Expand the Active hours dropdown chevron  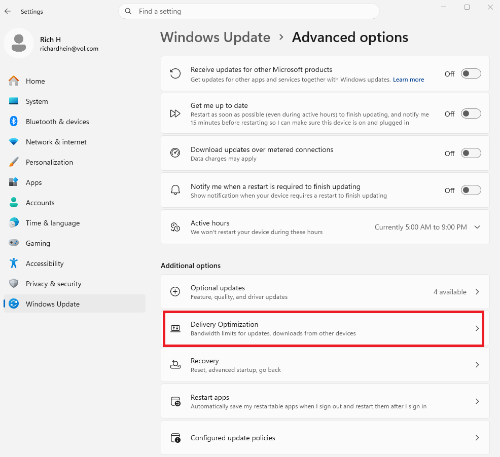(x=477, y=227)
